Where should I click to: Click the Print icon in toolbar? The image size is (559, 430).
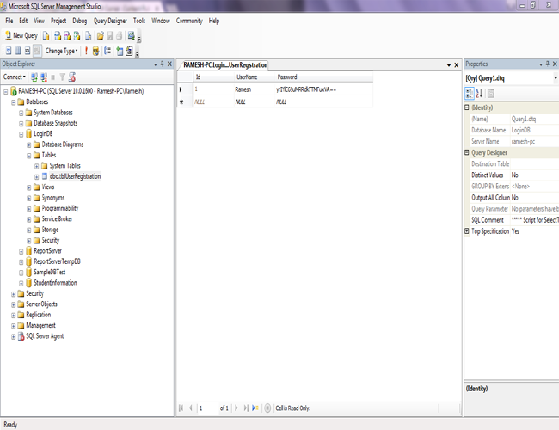click(x=119, y=35)
